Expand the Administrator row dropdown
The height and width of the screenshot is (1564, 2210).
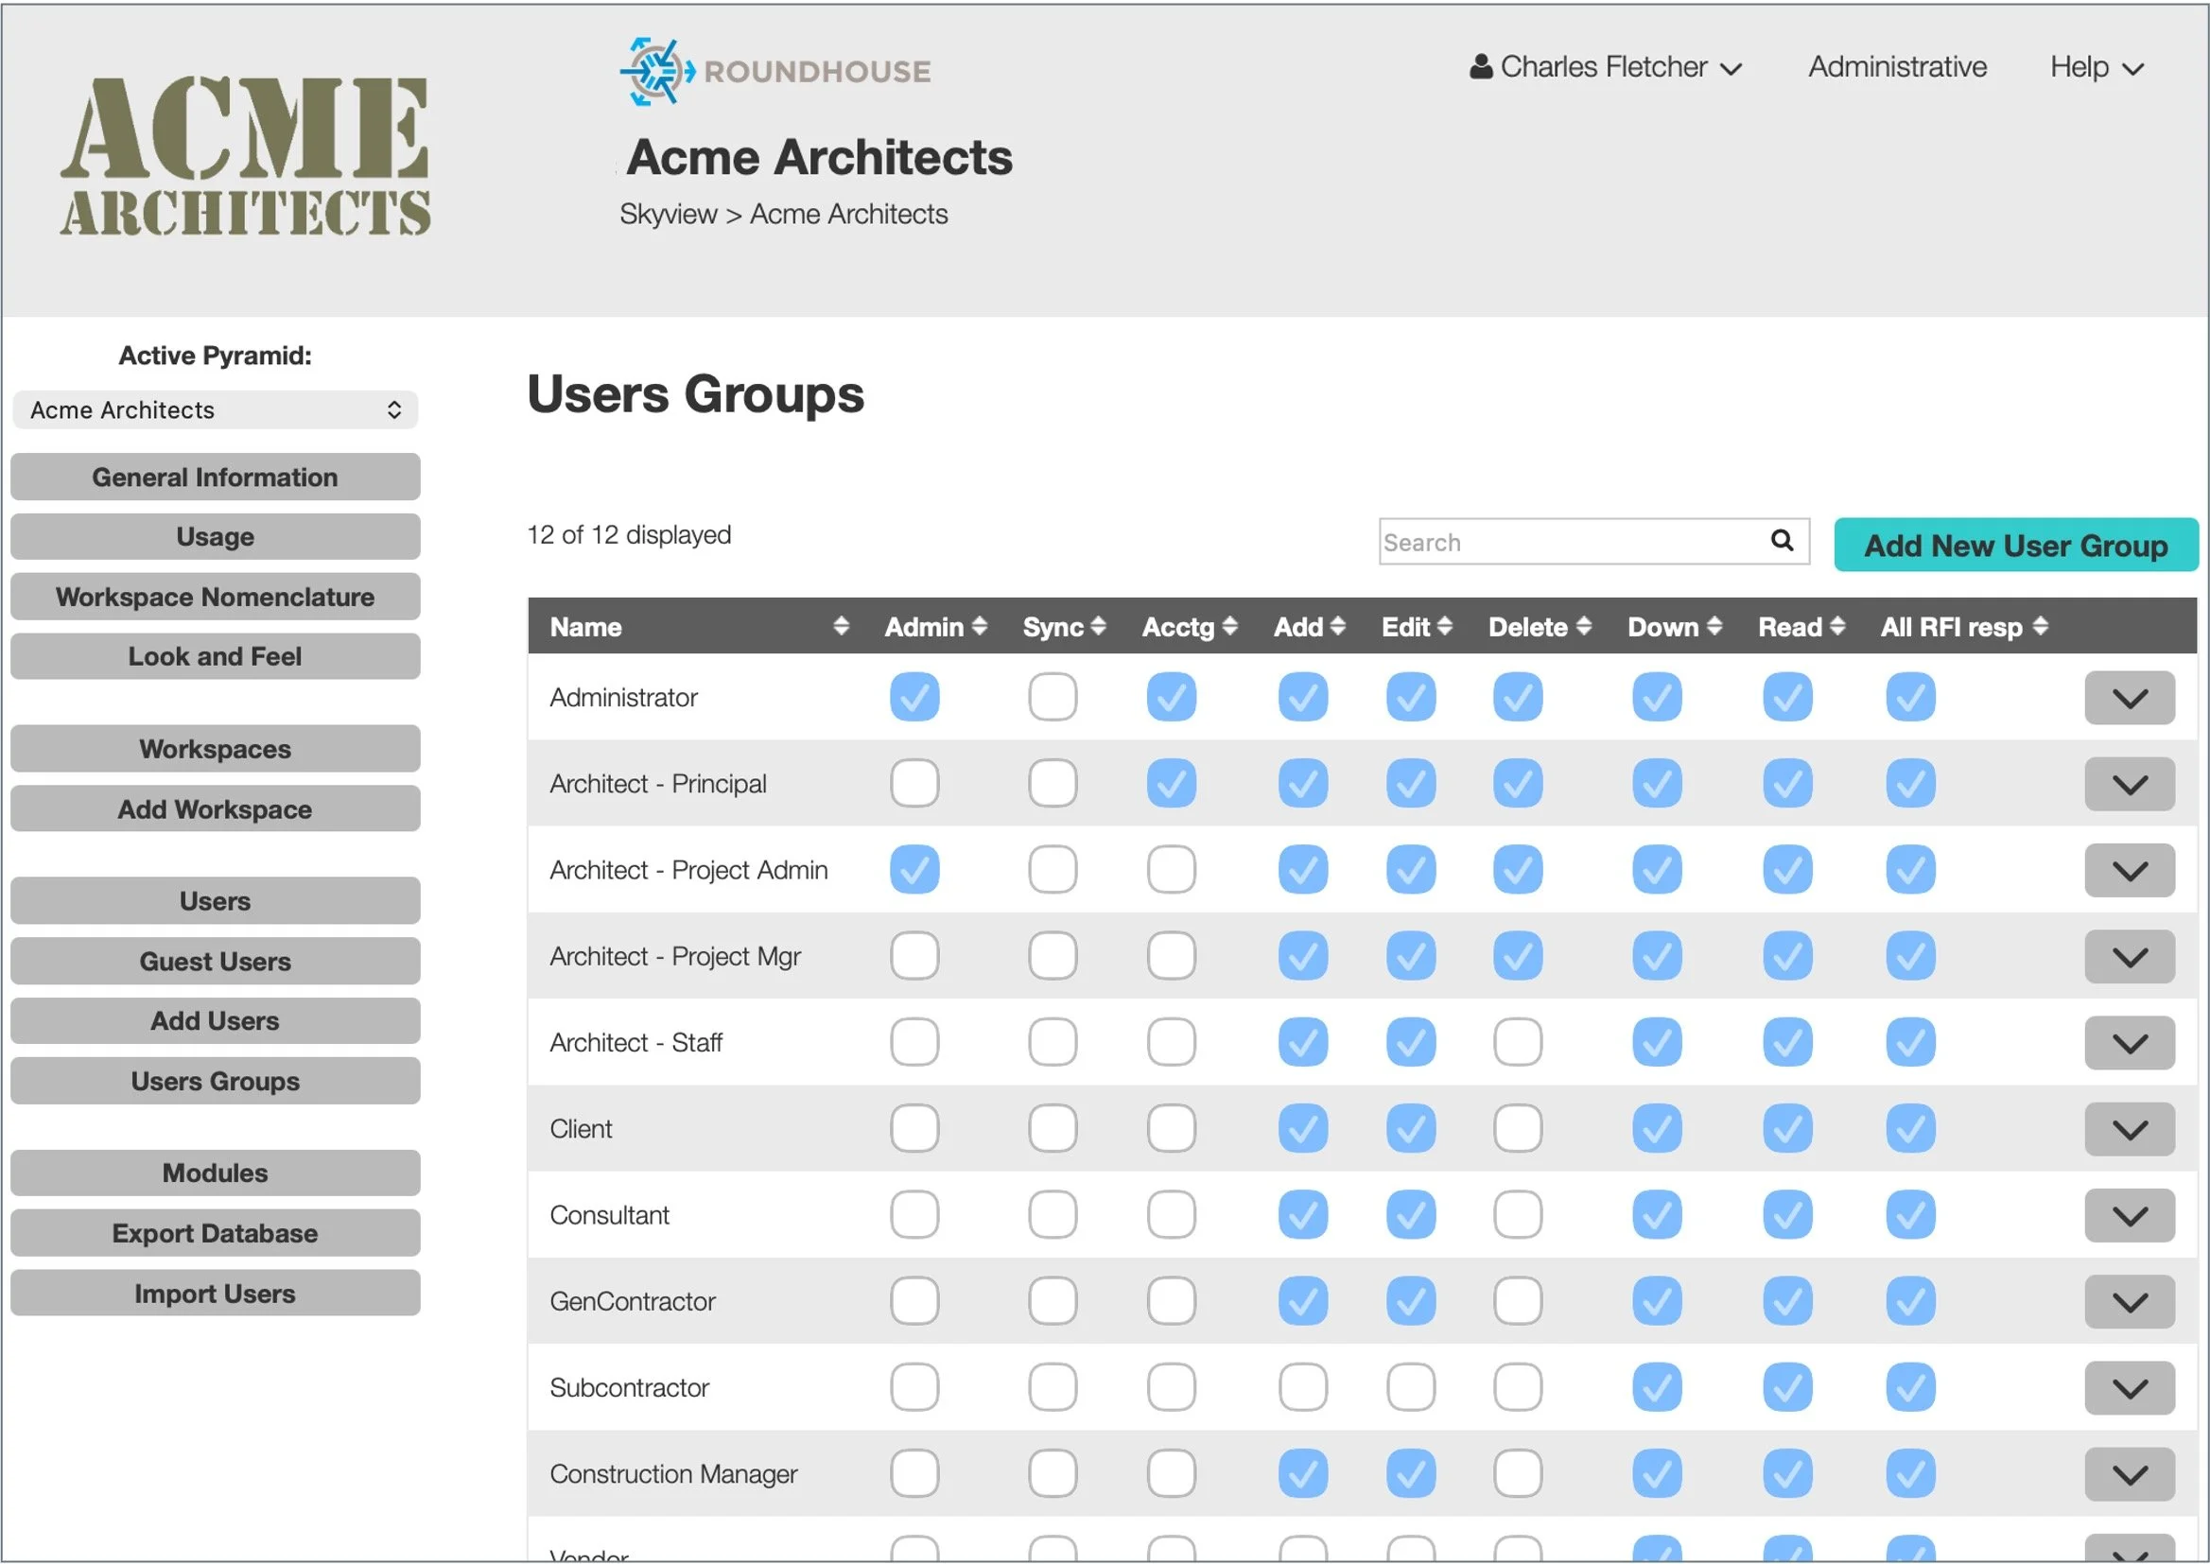[2129, 697]
